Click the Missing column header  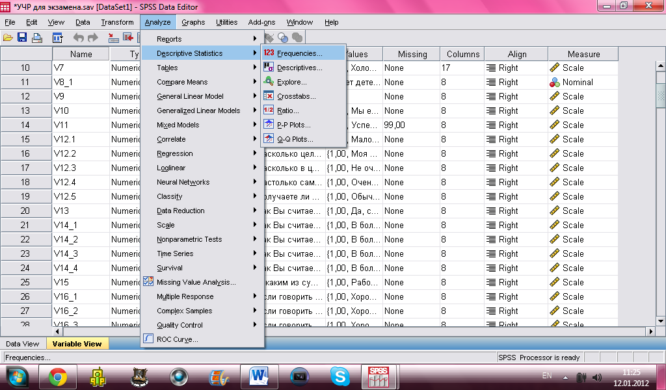[412, 54]
